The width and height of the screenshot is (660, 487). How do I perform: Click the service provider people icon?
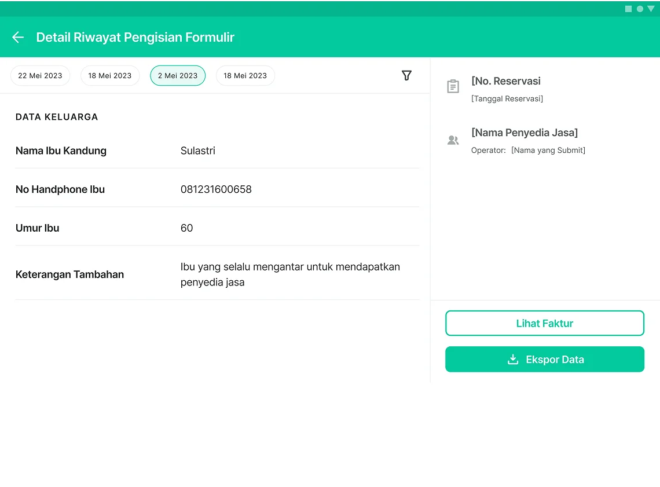point(453,140)
